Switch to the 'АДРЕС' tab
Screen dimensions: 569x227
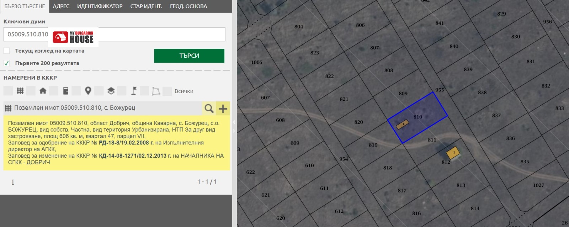pos(61,6)
